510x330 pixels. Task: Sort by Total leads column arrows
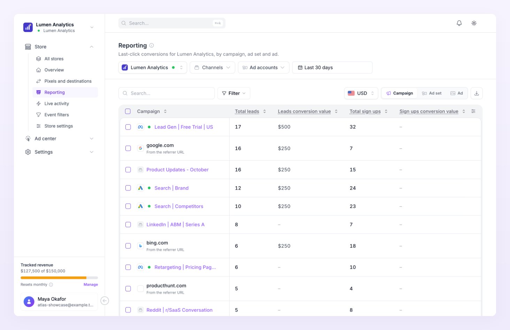pos(264,111)
